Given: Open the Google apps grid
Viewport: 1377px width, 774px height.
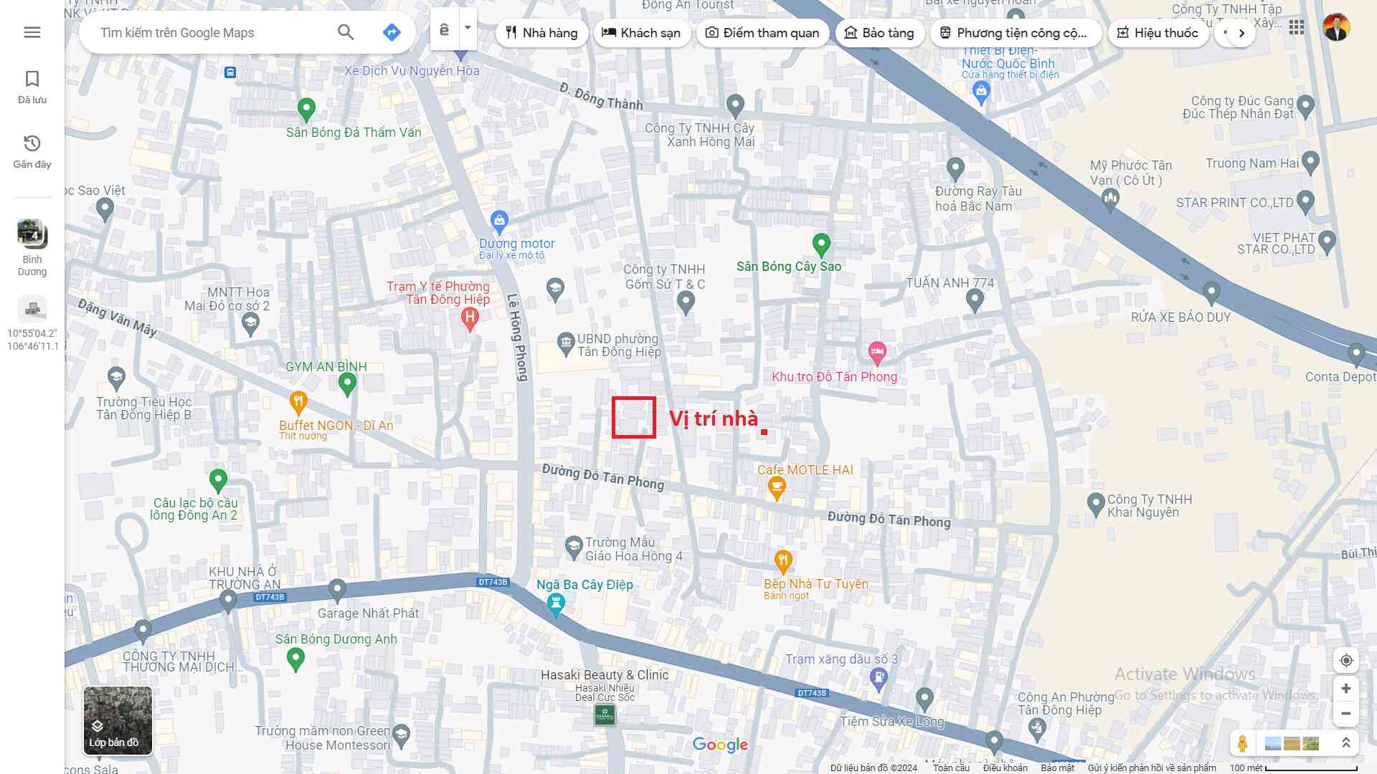Looking at the screenshot, I should tap(1296, 28).
